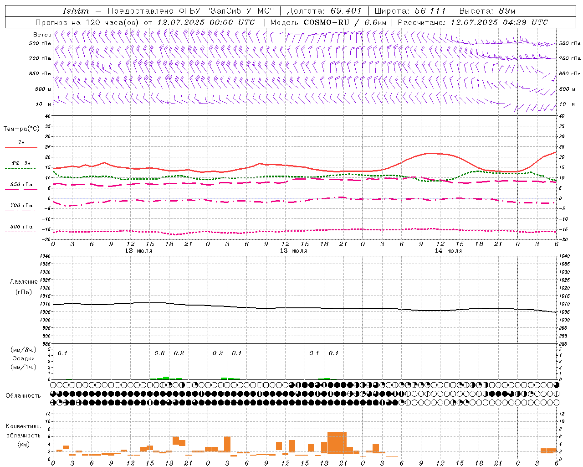Click the "Td 2м" dew point legend label

click(x=21, y=163)
